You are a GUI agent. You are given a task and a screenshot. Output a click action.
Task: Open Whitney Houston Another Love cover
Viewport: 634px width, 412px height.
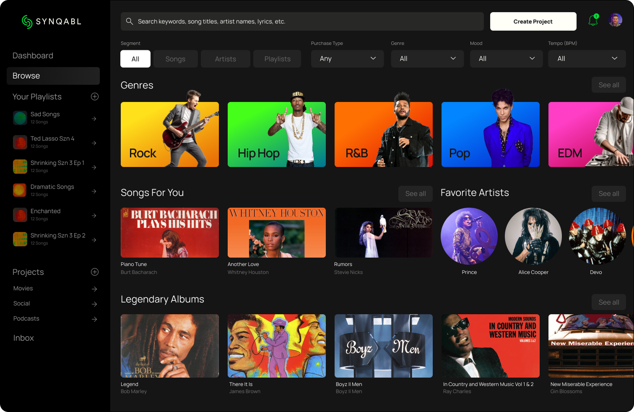(277, 232)
